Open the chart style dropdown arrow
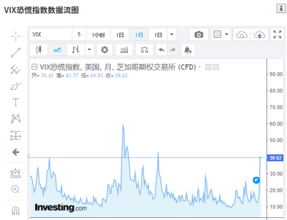 coord(90,49)
